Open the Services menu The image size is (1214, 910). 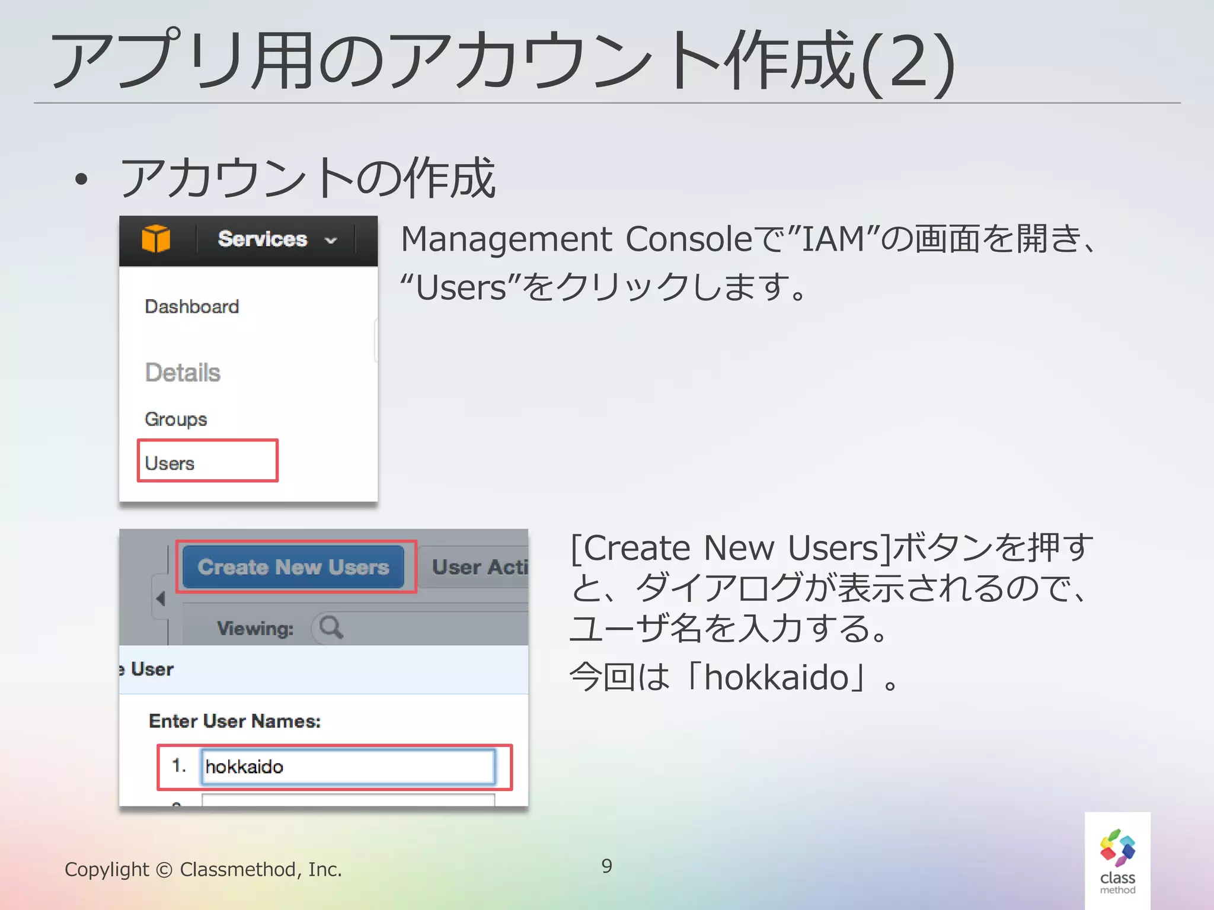[263, 239]
